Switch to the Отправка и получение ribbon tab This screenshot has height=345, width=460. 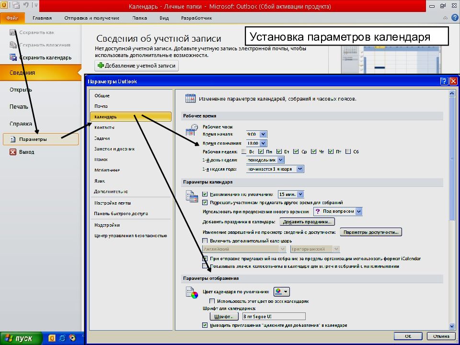(92, 18)
